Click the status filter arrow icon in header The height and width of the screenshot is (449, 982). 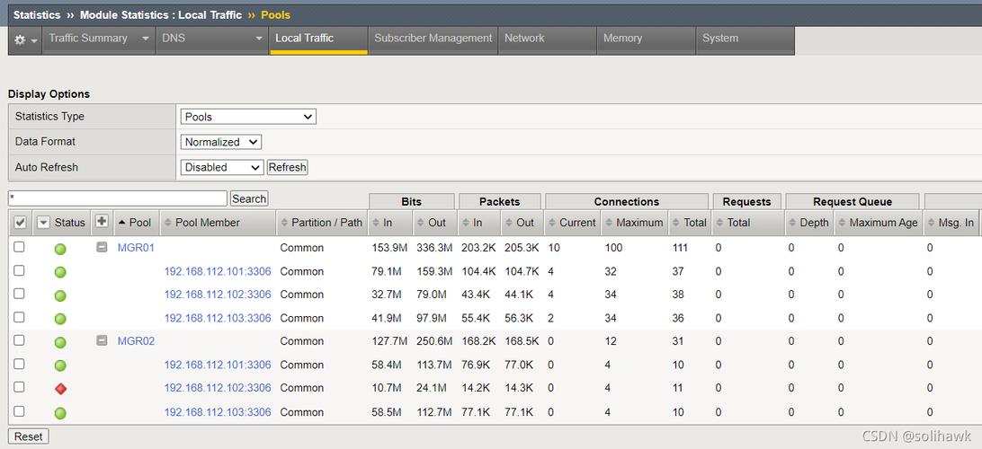pos(43,223)
